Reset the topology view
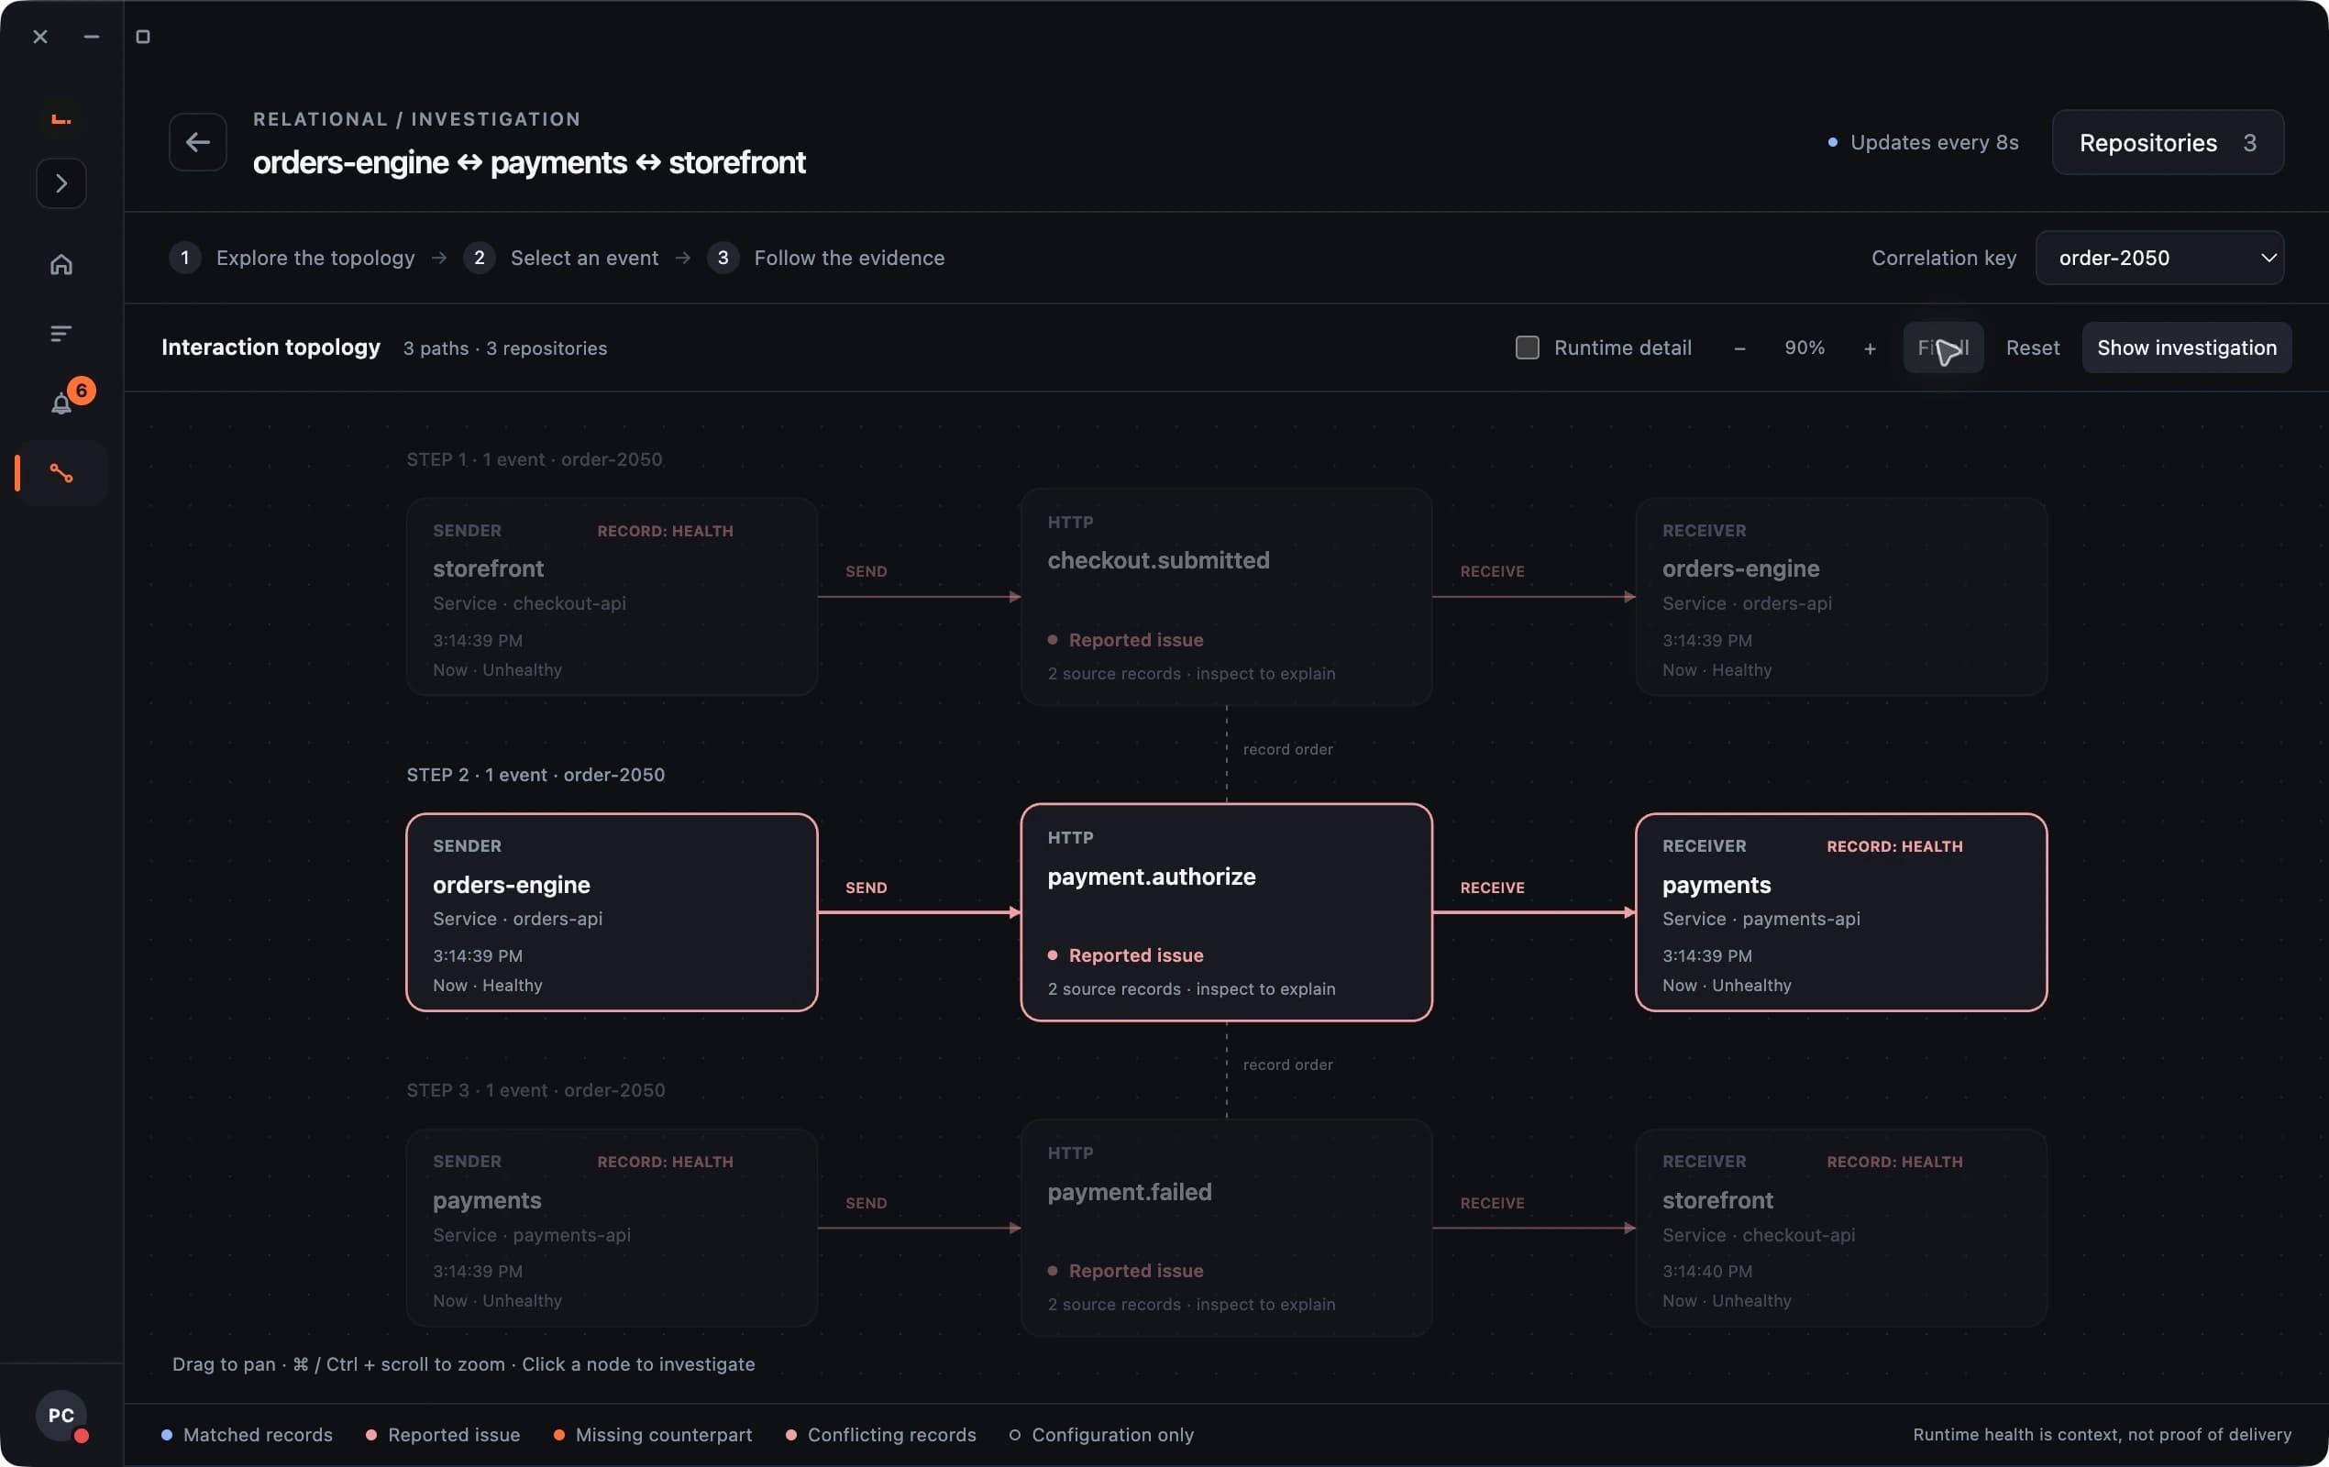The width and height of the screenshot is (2329, 1467). (x=2032, y=347)
